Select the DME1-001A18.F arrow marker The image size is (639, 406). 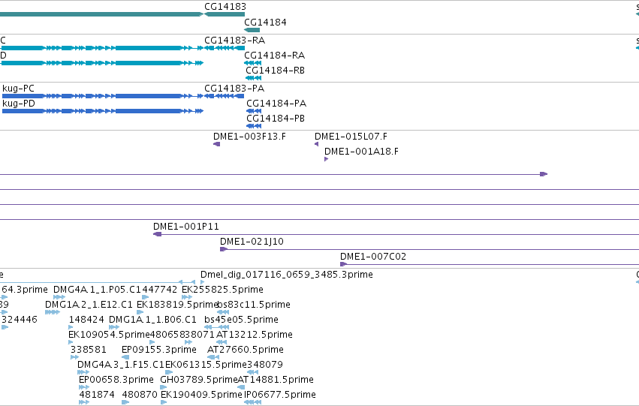coord(326,159)
